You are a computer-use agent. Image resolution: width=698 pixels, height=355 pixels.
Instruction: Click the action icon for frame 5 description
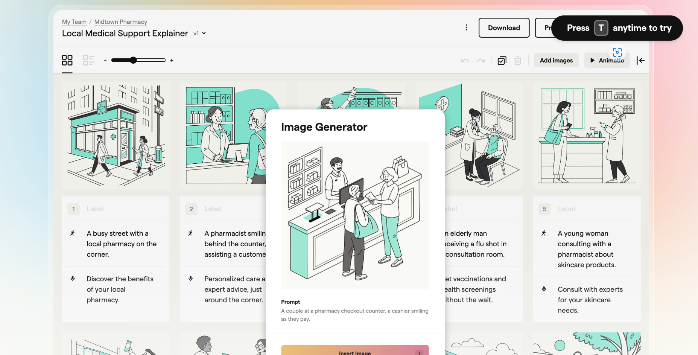[544, 233]
